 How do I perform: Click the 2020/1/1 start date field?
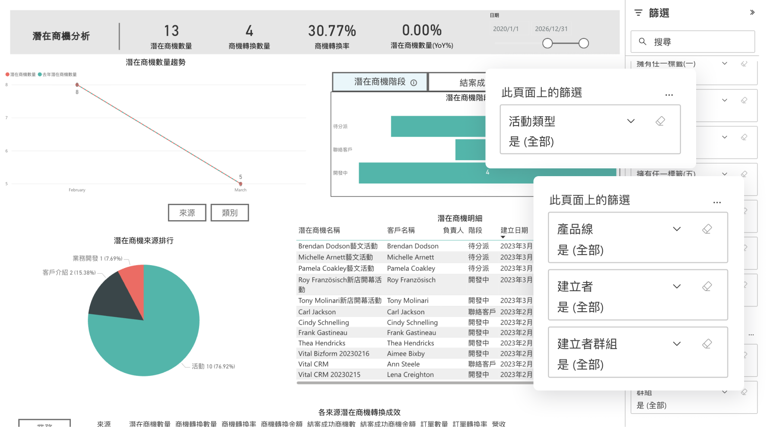click(506, 29)
